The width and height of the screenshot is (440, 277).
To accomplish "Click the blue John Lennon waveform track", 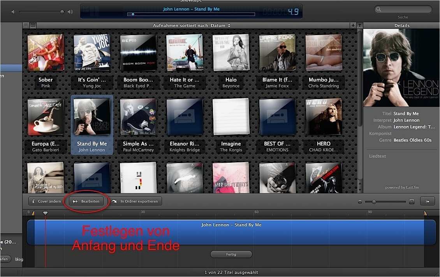I will [231, 232].
